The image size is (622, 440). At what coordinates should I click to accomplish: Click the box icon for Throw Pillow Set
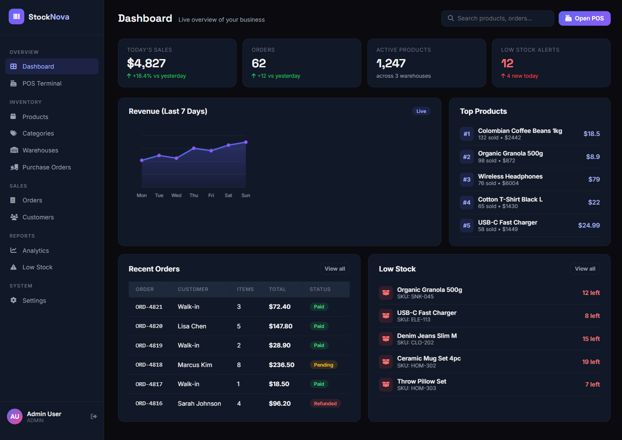(x=386, y=384)
